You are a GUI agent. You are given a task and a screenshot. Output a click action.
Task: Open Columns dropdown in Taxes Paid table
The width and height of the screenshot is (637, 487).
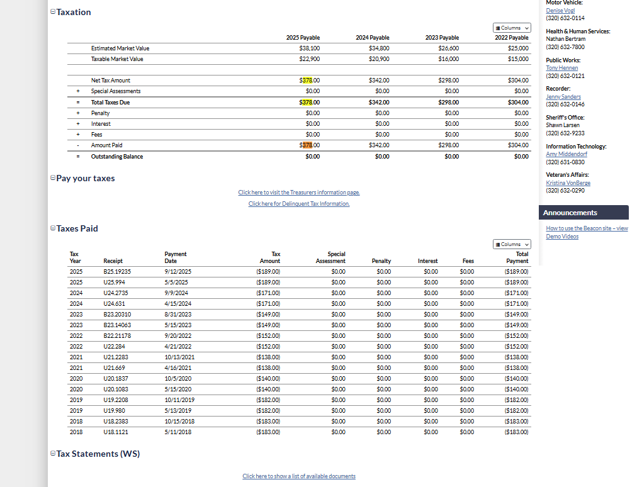point(512,244)
